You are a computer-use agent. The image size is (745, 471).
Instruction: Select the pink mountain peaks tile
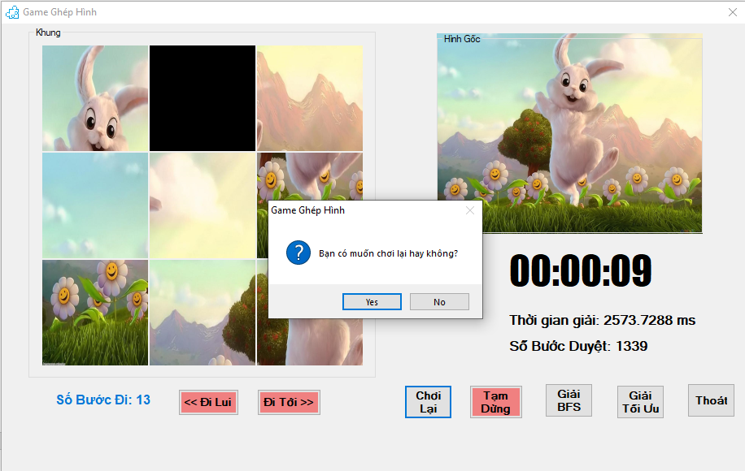pyautogui.click(x=310, y=98)
